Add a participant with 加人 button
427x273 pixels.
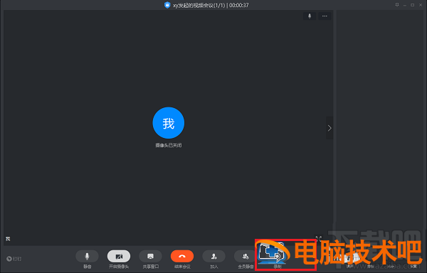tap(213, 256)
